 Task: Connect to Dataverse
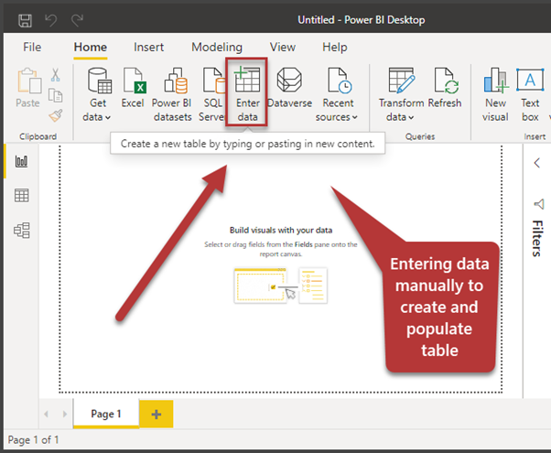(289, 88)
